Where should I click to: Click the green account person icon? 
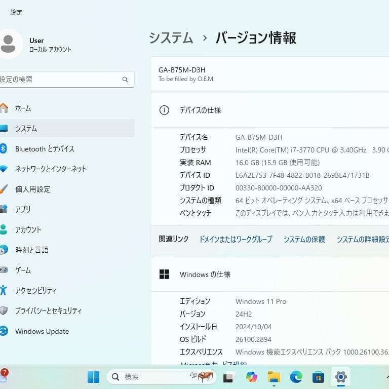point(4,229)
